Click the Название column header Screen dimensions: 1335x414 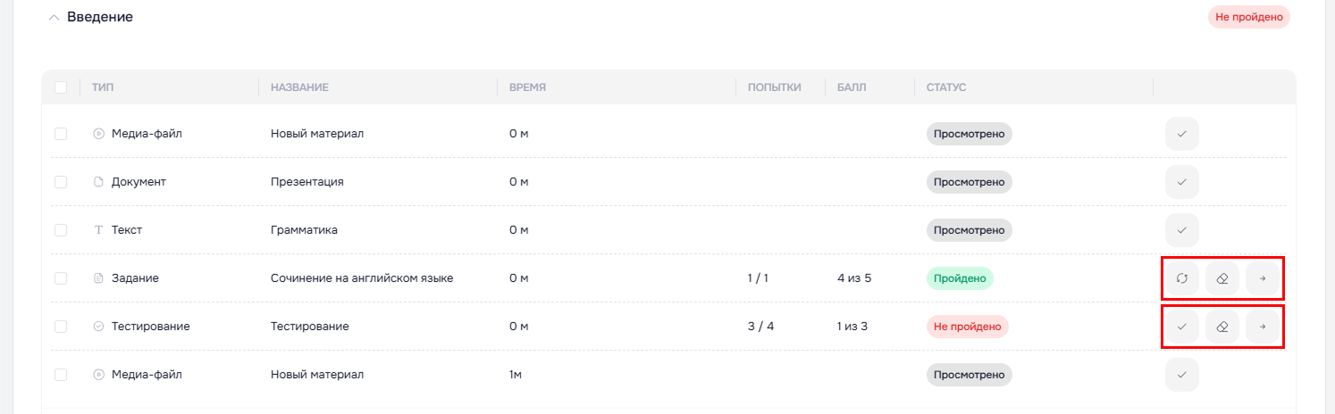pyautogui.click(x=299, y=87)
